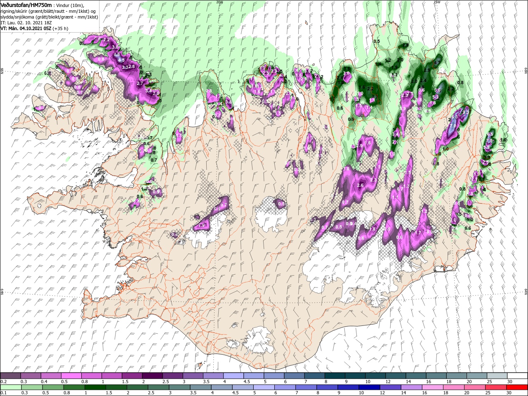Select rain legend swatch between 2.5 and 3
Screen dimensions: 528x396
click(158, 387)
